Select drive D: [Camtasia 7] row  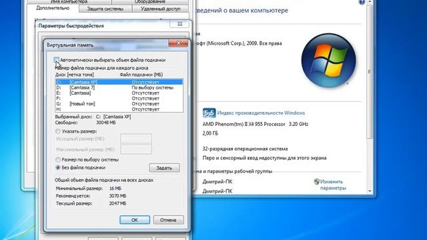(x=119, y=87)
